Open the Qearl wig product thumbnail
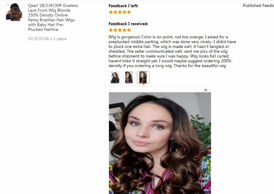274x194 pixels. pos(14,12)
